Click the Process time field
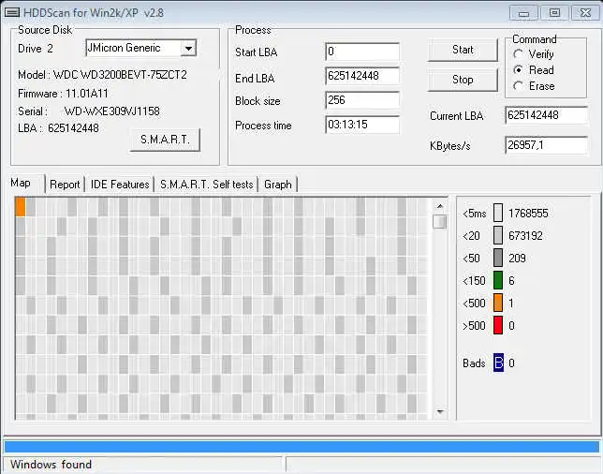The width and height of the screenshot is (603, 474). [362, 125]
